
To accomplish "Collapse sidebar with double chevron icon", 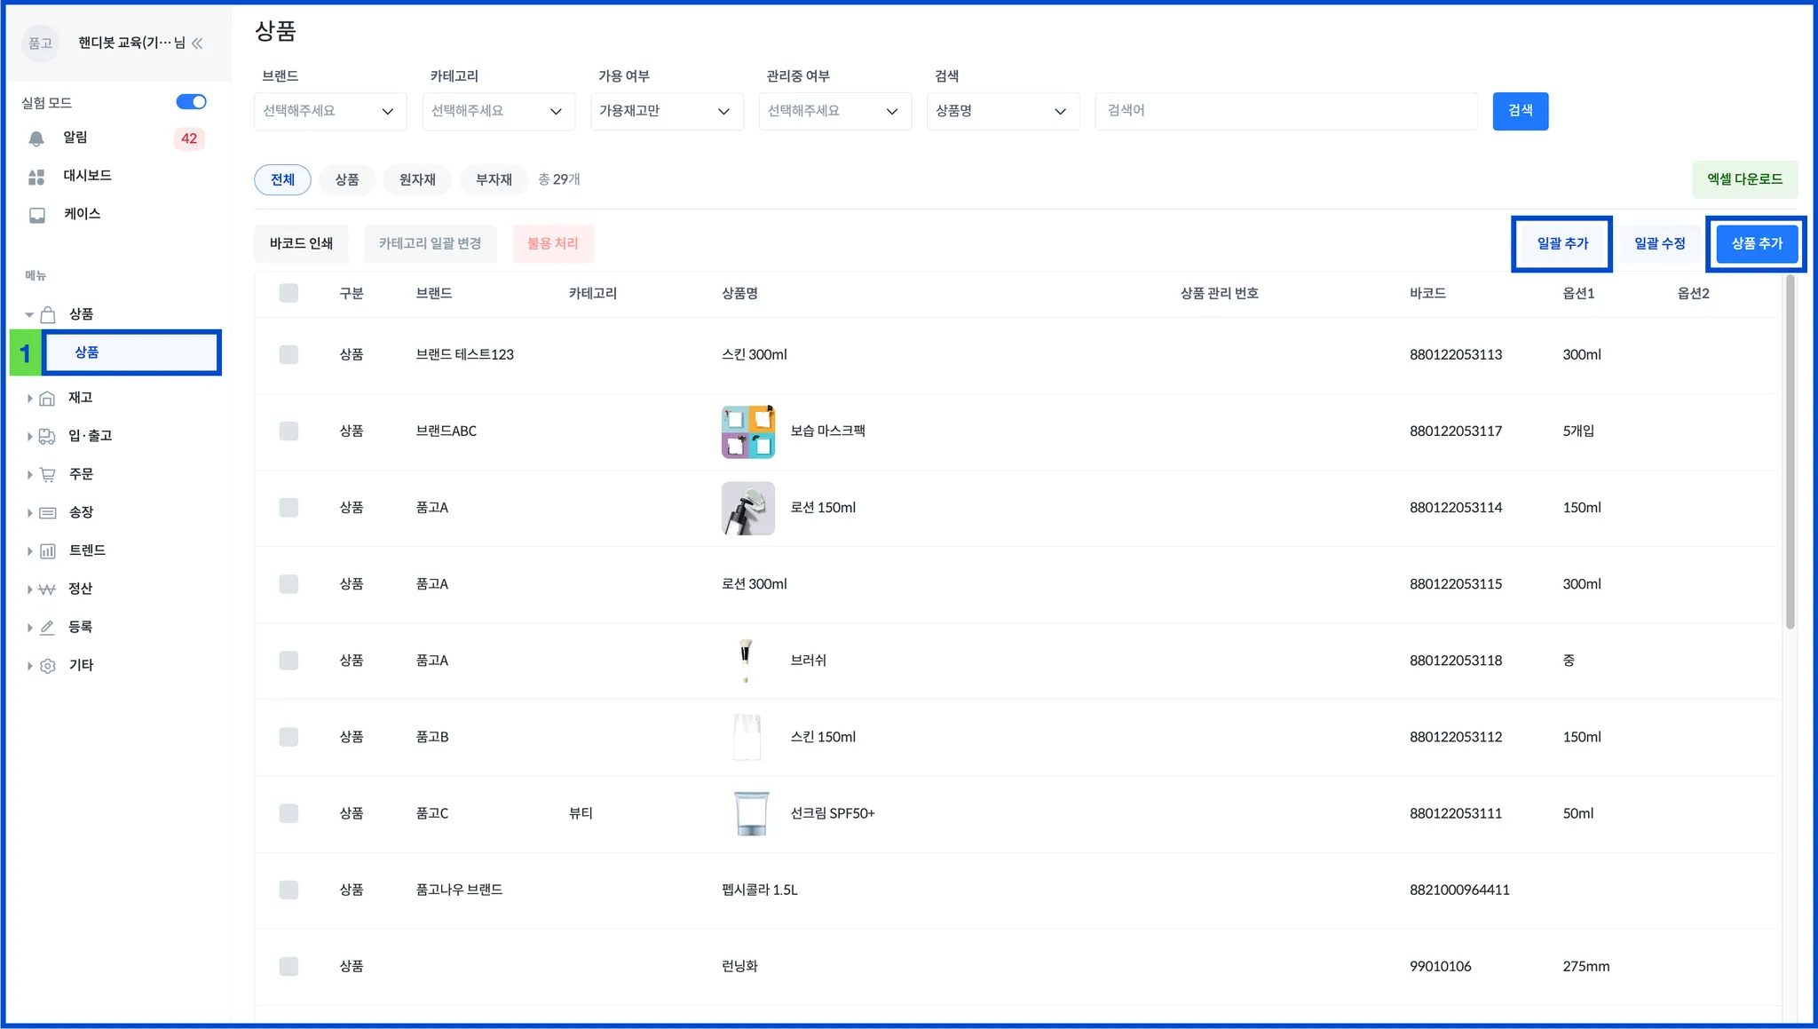I will tap(197, 44).
